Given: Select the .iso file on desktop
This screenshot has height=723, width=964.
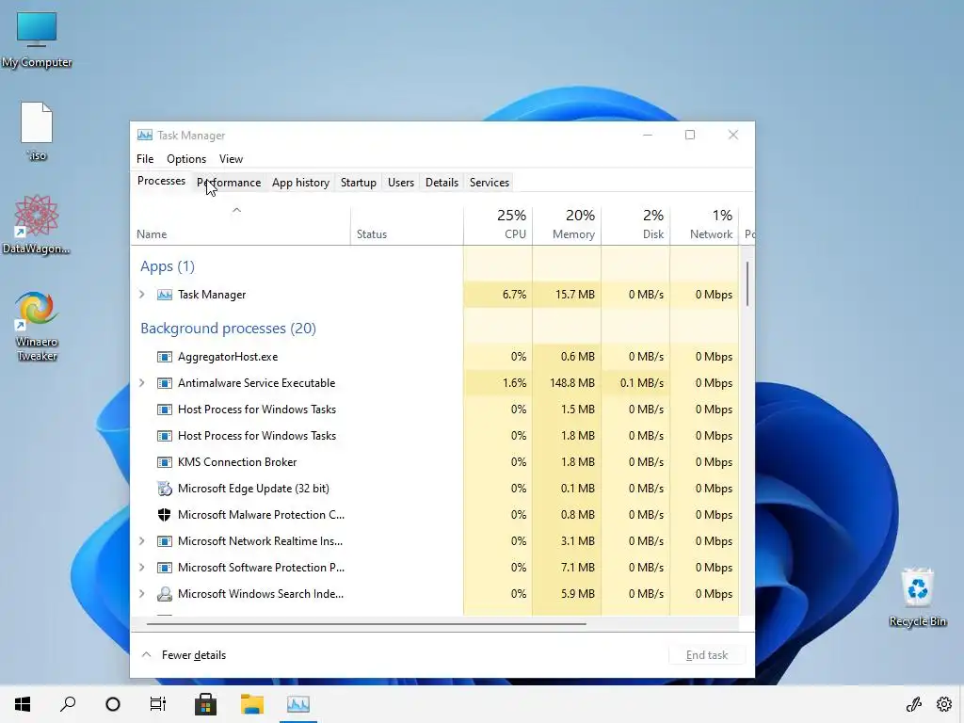Looking at the screenshot, I should point(37,130).
